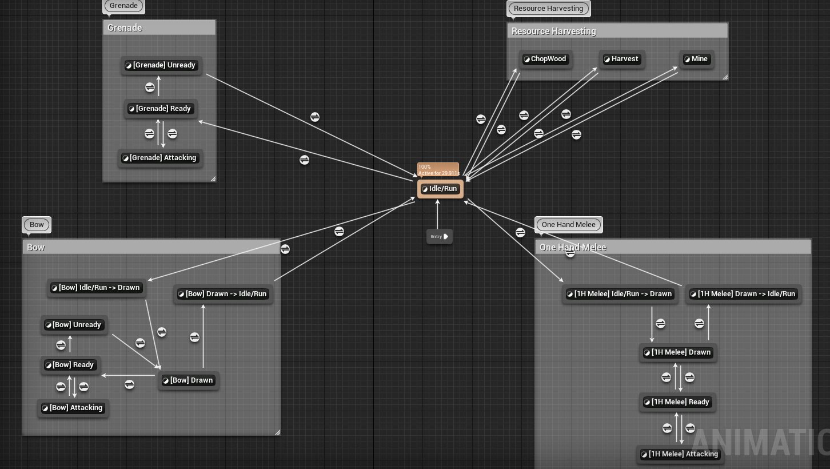
Task: Select transition rule from [1H Melee] Drawn to Ready
Action: (x=689, y=377)
